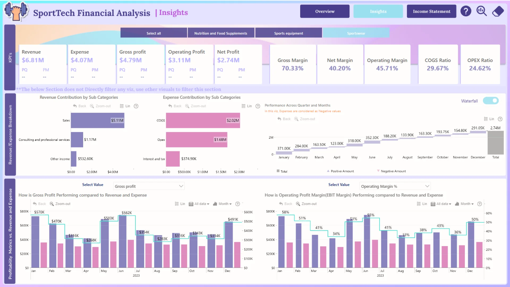Click the Expense $4.07M KPI card
Image resolution: width=510 pixels, height=287 pixels.
(x=91, y=64)
